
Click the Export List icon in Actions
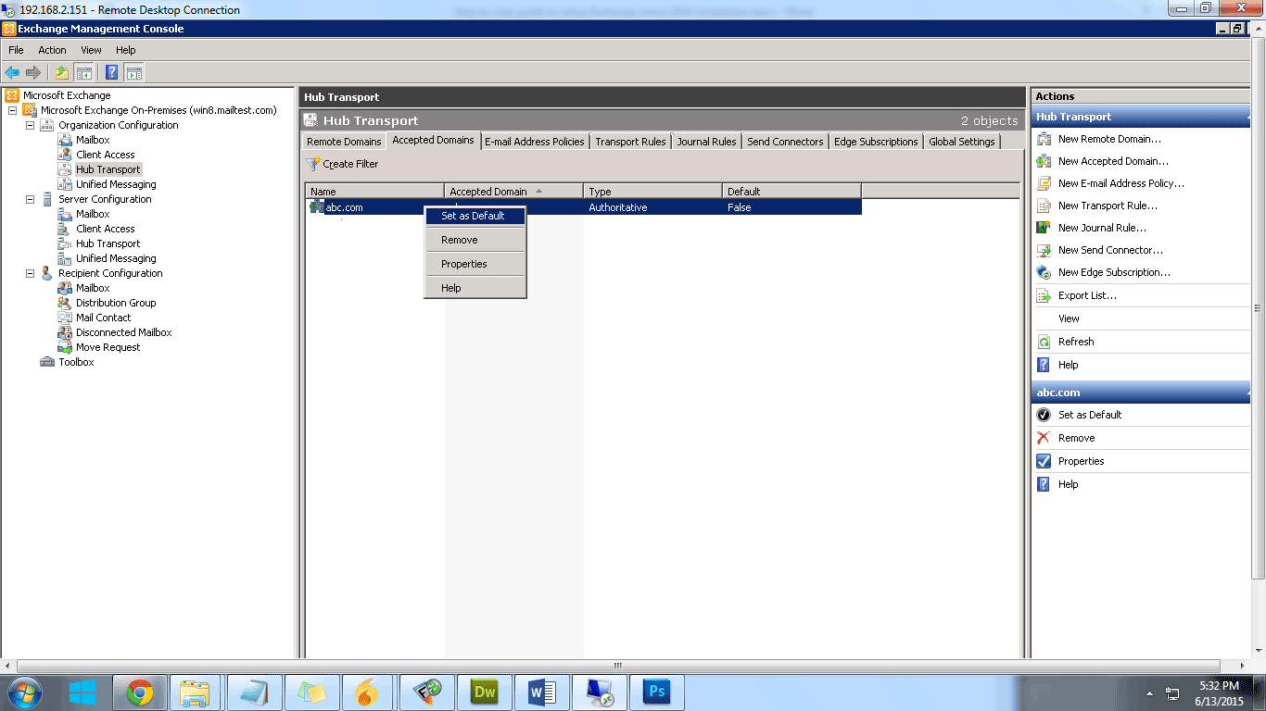tap(1043, 295)
